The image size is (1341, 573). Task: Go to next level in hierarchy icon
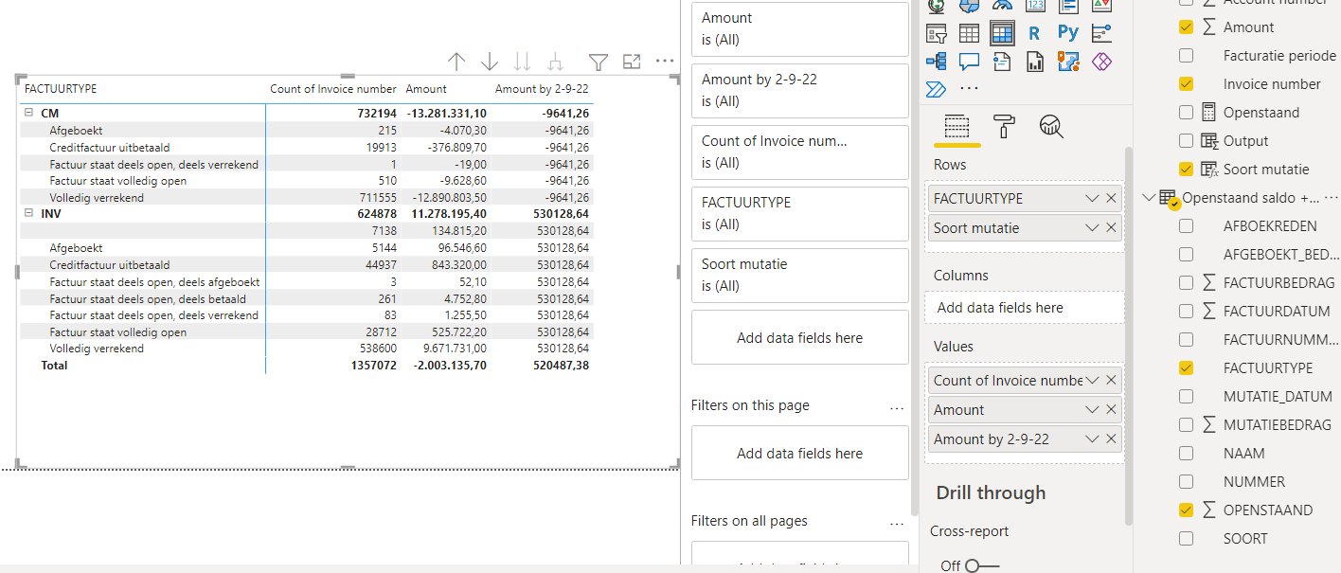coord(522,62)
